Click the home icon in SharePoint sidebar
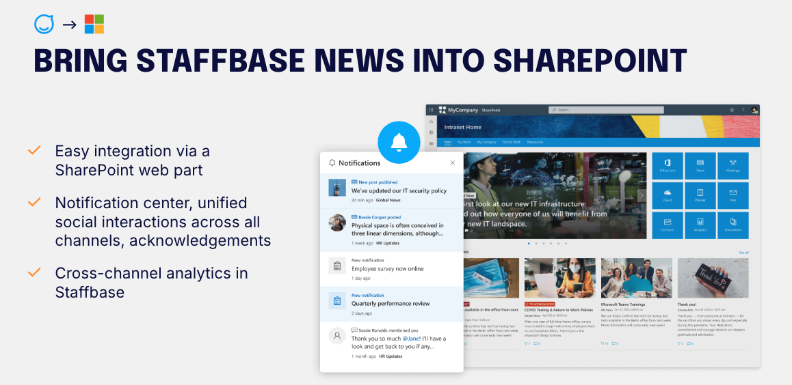The height and width of the screenshot is (385, 792). coord(431,122)
